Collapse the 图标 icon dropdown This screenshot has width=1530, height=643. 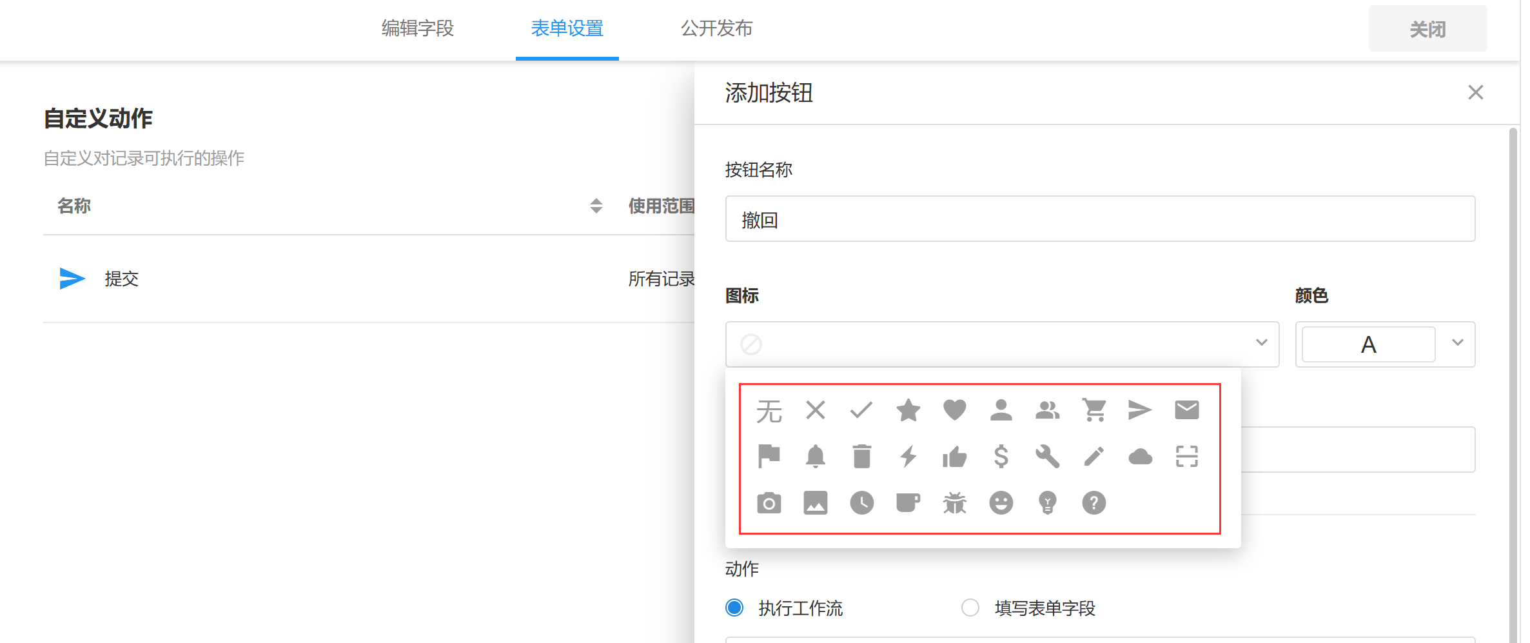click(x=1261, y=343)
